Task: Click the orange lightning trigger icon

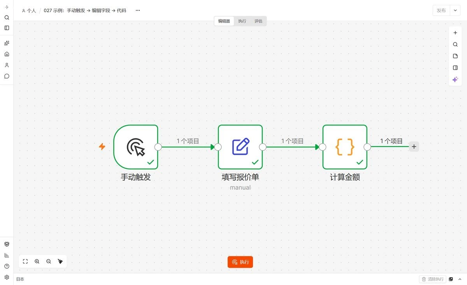Action: [x=102, y=147]
